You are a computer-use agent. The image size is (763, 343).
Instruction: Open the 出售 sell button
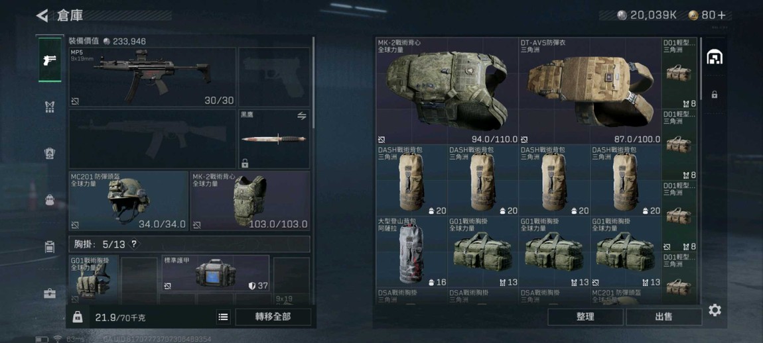tap(663, 317)
